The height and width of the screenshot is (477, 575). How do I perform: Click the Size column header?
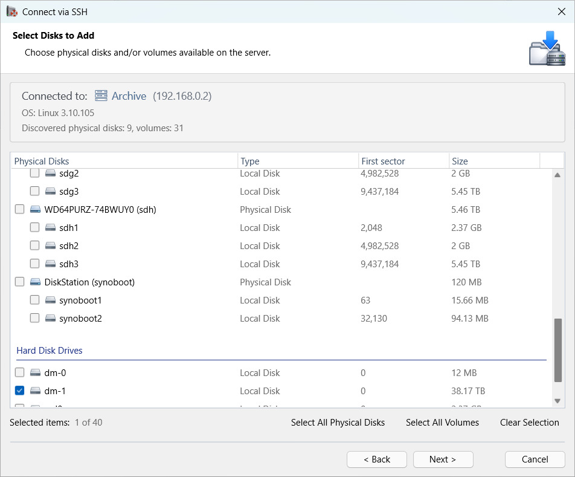point(494,161)
